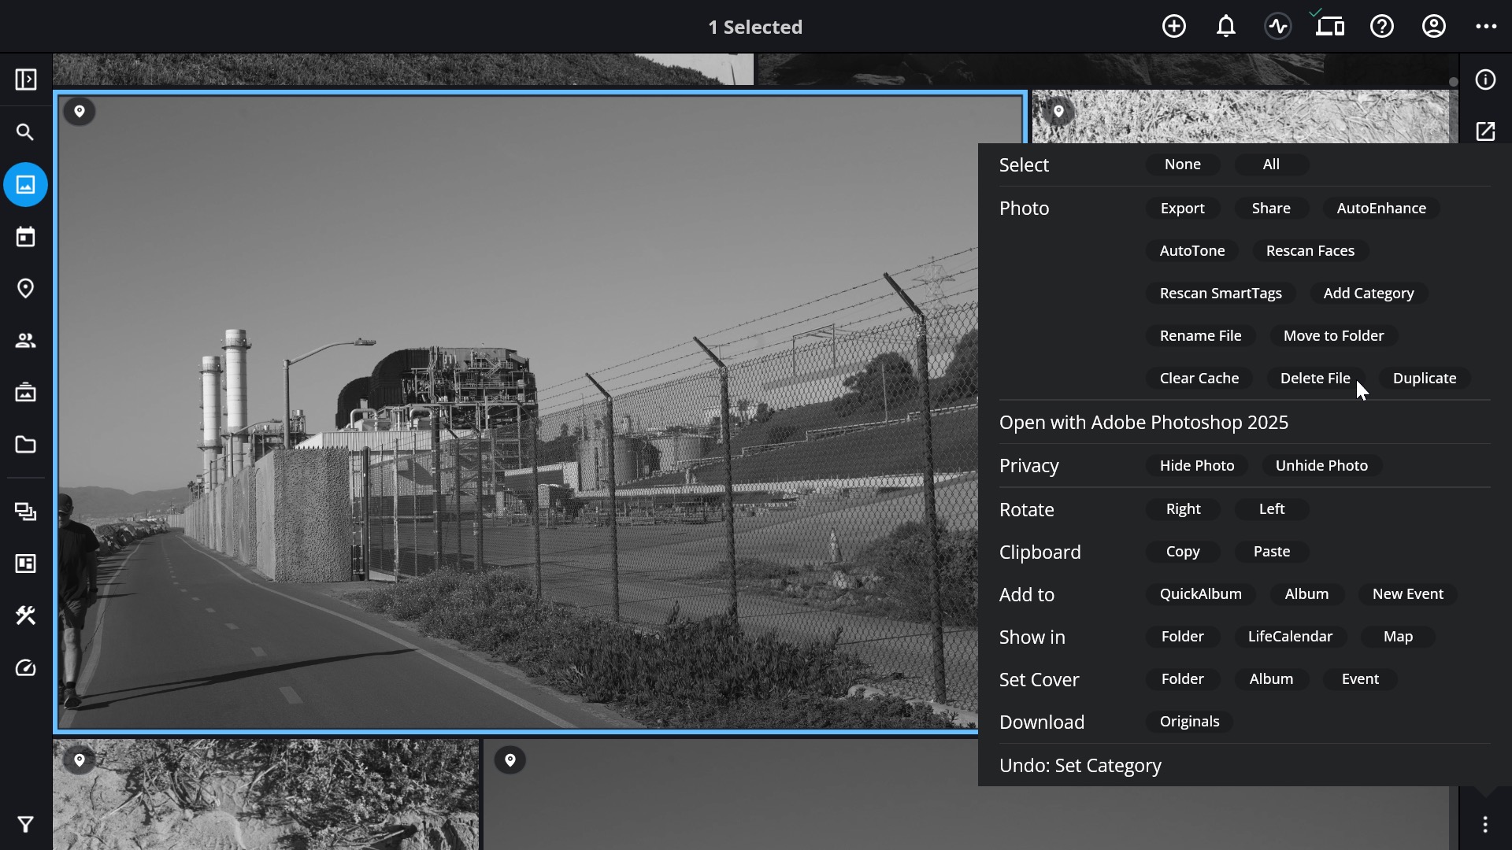The image size is (1512, 850).
Task: Open the top-right three-dot overflow menu
Action: 1485,27
